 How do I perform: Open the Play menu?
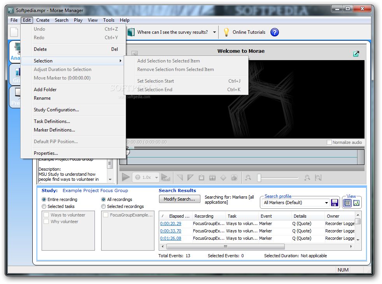78,20
